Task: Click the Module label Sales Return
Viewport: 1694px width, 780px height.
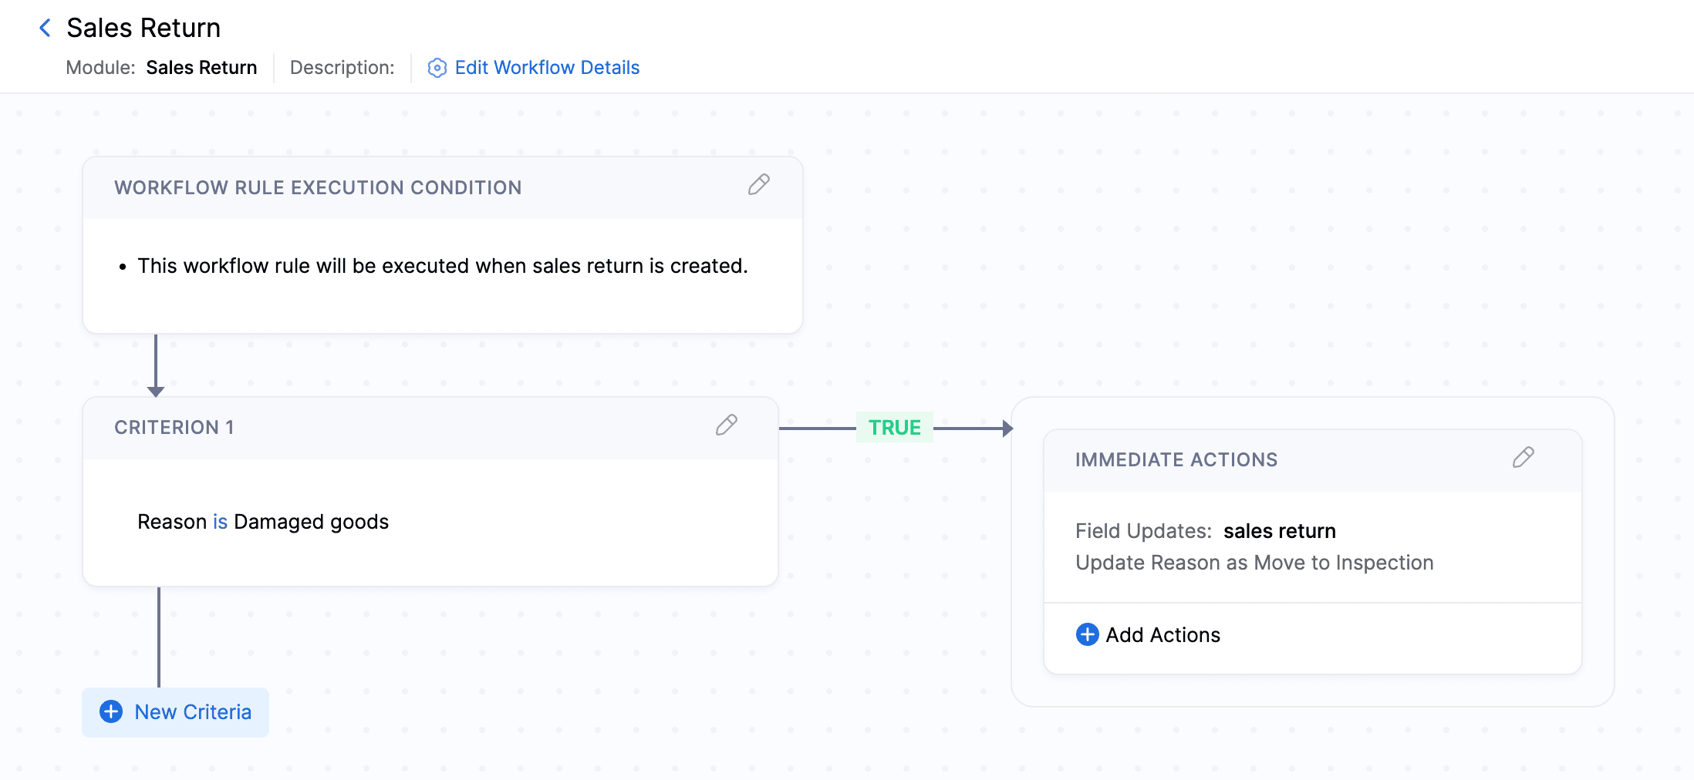Action: point(202,68)
